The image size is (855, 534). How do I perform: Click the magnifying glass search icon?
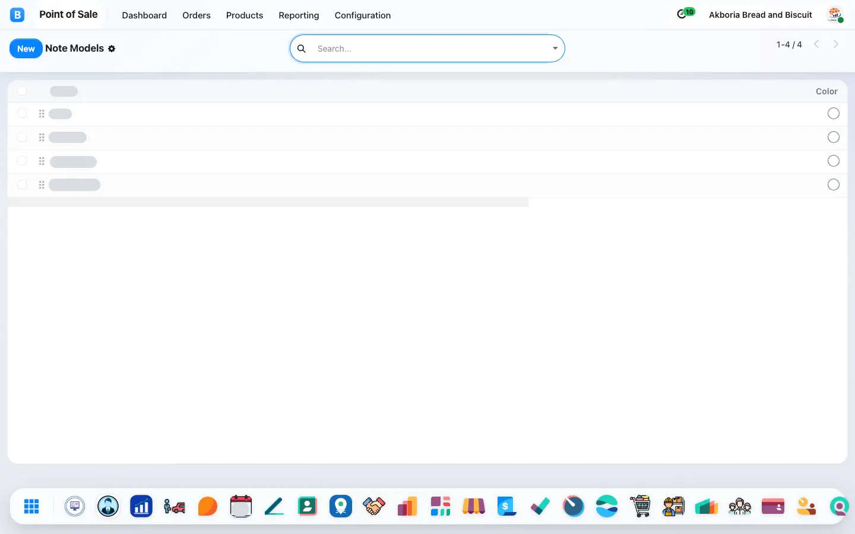point(302,49)
